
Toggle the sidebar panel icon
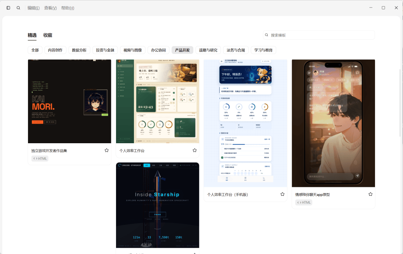click(8, 8)
